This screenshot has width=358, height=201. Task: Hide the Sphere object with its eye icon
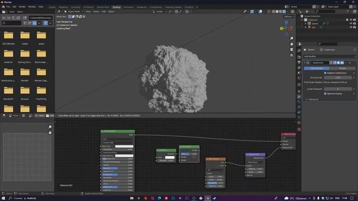pos(351,23)
